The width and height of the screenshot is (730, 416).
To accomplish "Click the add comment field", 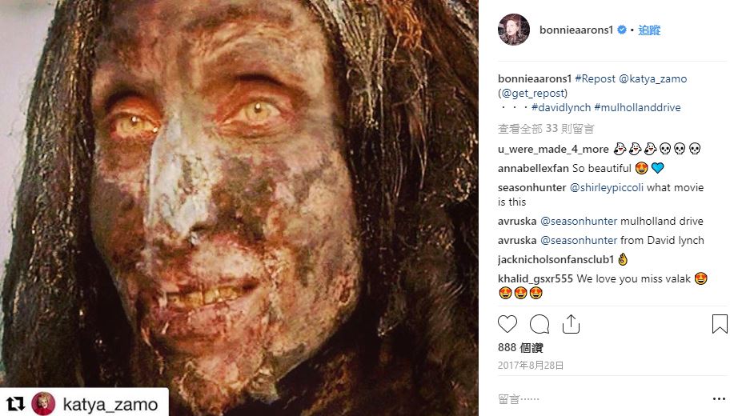I will coord(592,398).
